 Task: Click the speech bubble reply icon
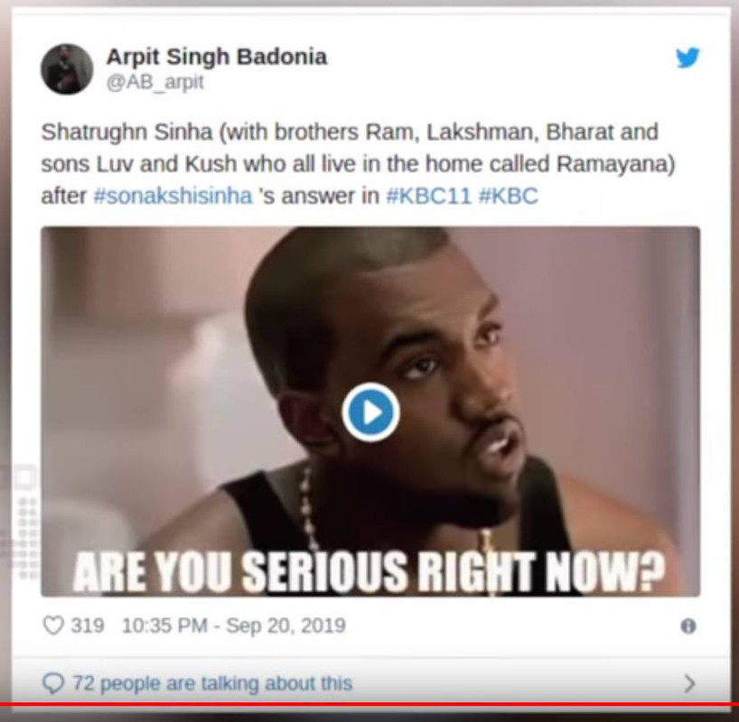52,683
